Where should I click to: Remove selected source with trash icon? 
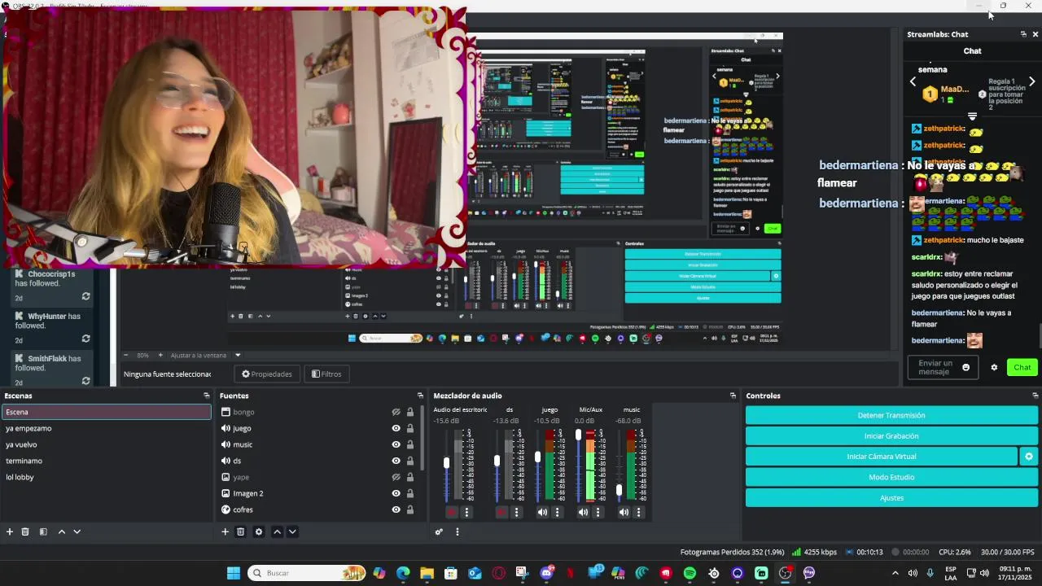(241, 531)
